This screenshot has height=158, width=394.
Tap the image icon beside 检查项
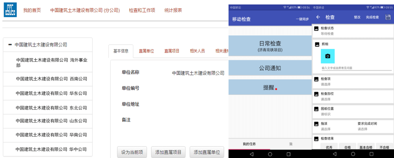(317, 79)
